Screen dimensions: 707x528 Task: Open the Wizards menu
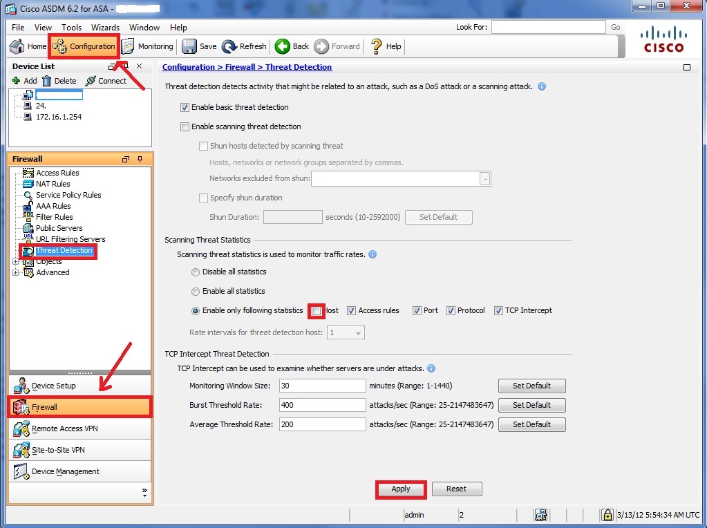105,28
